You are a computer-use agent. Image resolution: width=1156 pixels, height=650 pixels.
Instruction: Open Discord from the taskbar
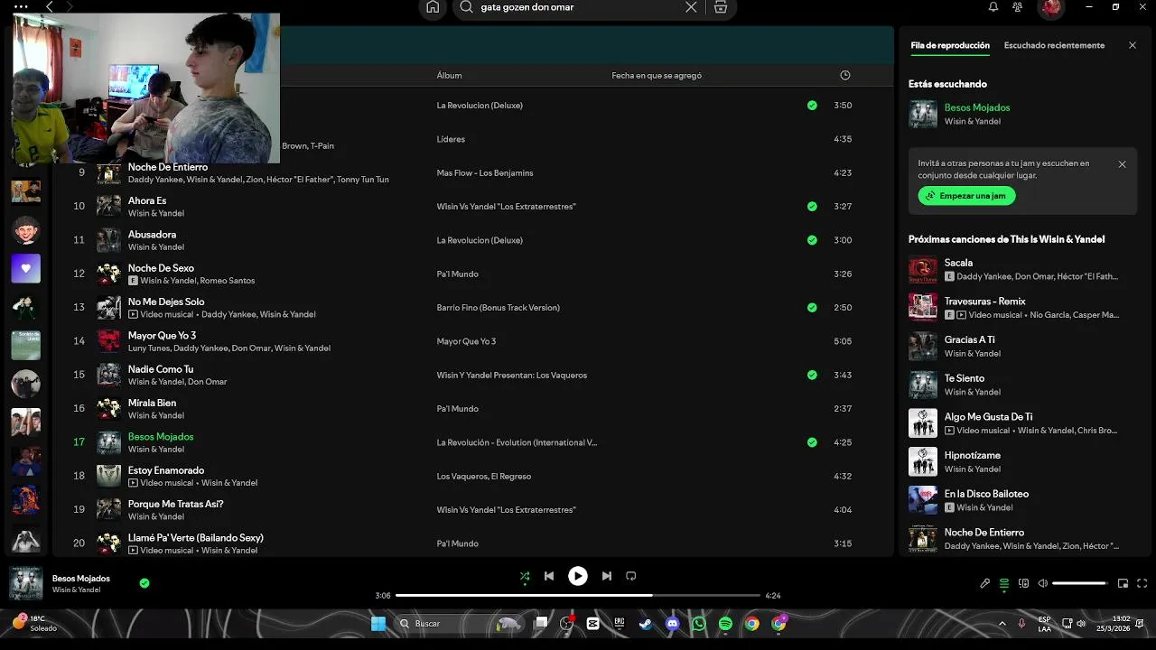pyautogui.click(x=672, y=623)
